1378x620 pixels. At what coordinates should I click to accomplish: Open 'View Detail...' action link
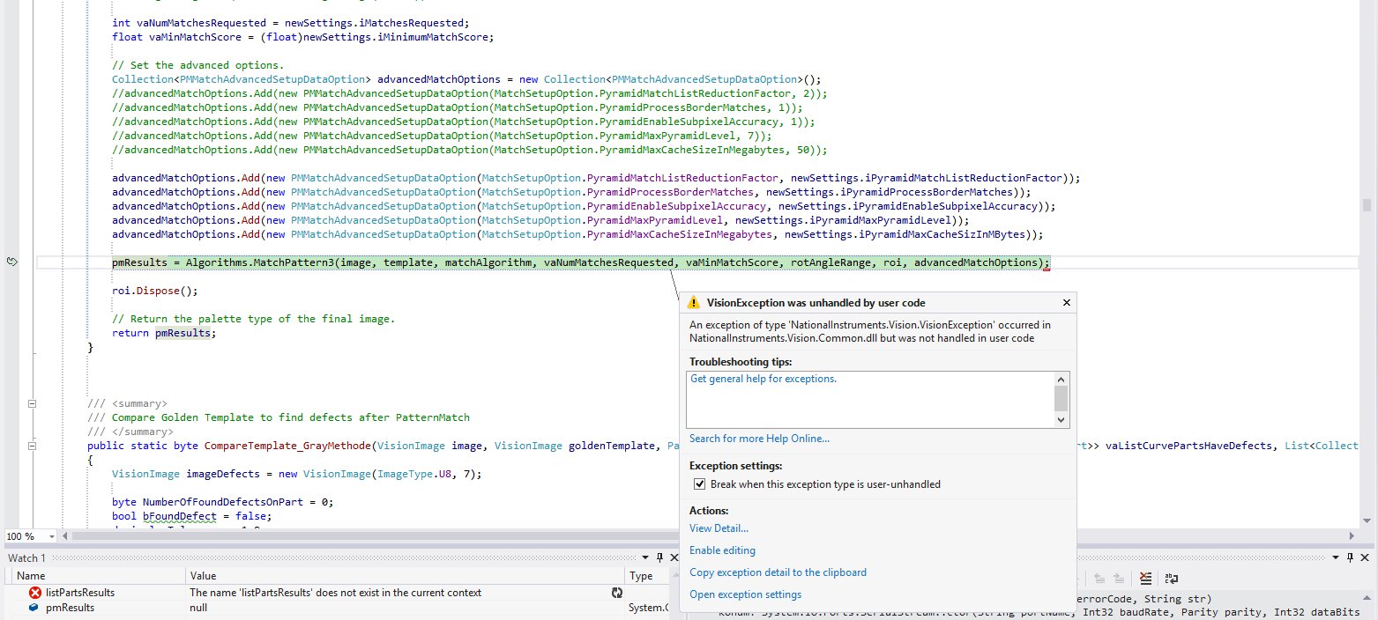(x=719, y=528)
